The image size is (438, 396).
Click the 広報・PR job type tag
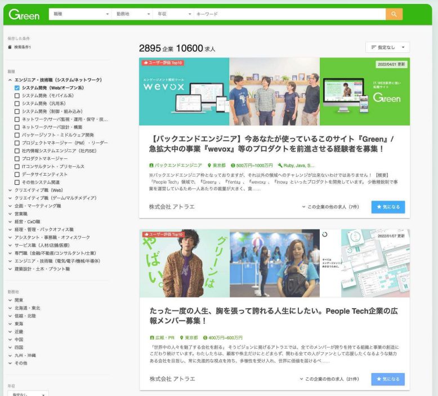(162, 337)
